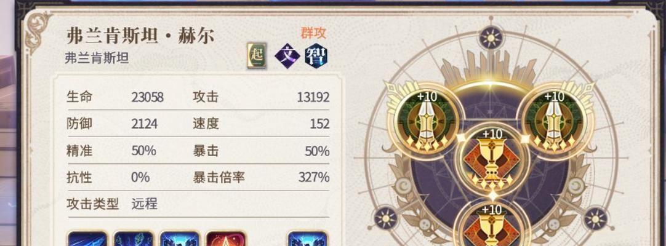This screenshot has height=246, width=666.
Task: Click the sun emblem node atop the circle
Action: pos(491,38)
